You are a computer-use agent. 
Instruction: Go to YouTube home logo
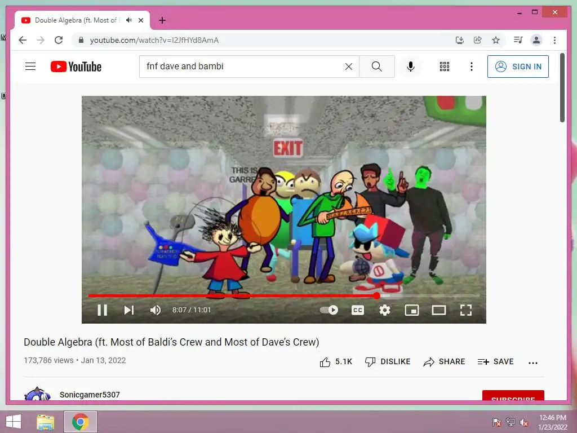tap(76, 67)
